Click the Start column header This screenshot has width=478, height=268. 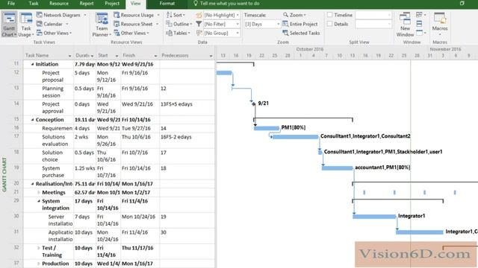108,56
